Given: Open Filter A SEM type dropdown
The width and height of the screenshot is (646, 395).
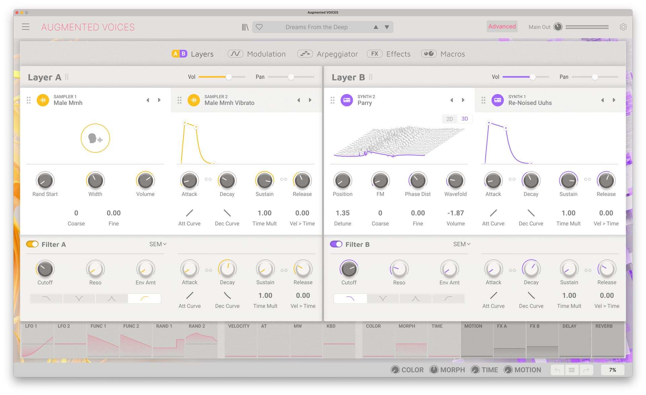Looking at the screenshot, I should coord(158,244).
